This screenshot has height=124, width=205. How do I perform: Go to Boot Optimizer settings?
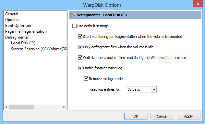pyautogui.click(x=18, y=26)
